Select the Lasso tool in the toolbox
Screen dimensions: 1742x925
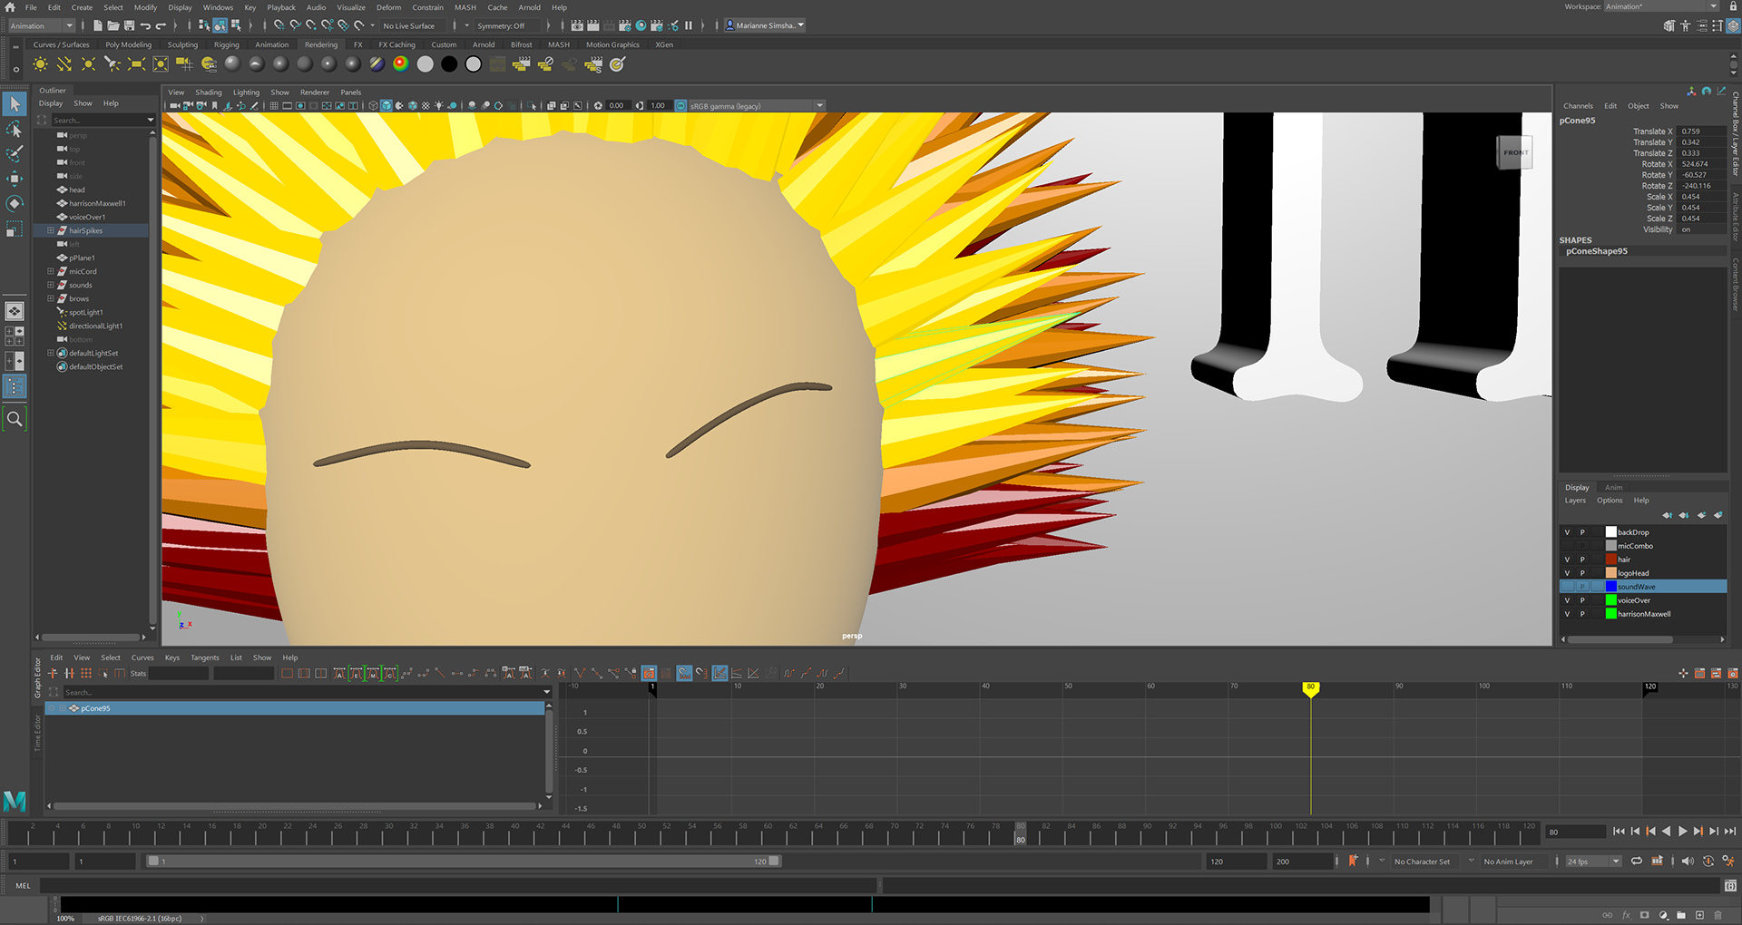[x=15, y=129]
